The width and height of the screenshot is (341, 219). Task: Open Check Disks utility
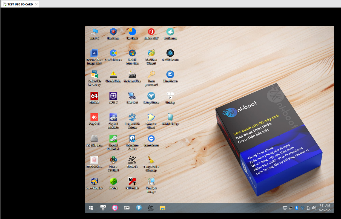pos(113,77)
